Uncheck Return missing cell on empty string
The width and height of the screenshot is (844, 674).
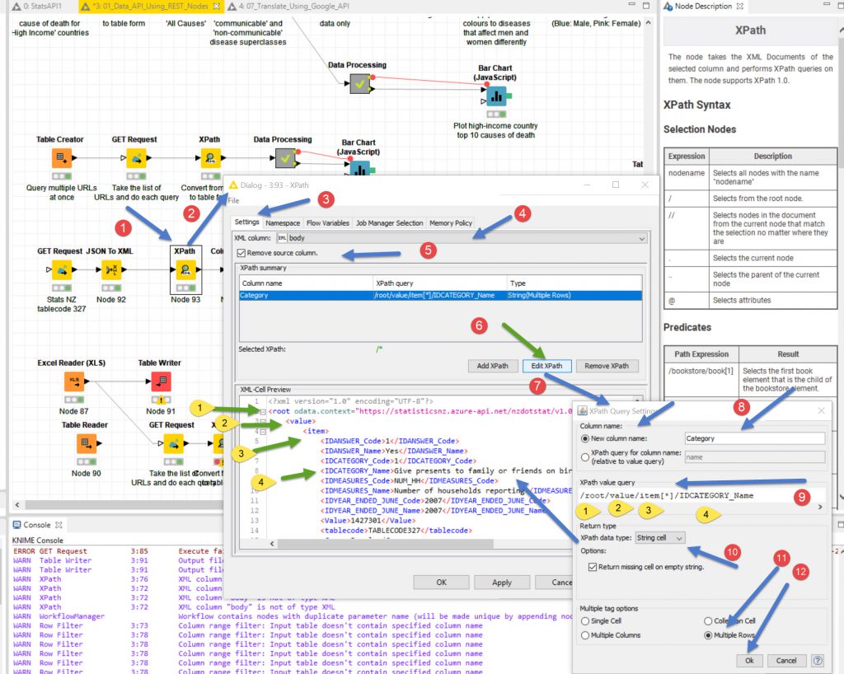pos(593,567)
